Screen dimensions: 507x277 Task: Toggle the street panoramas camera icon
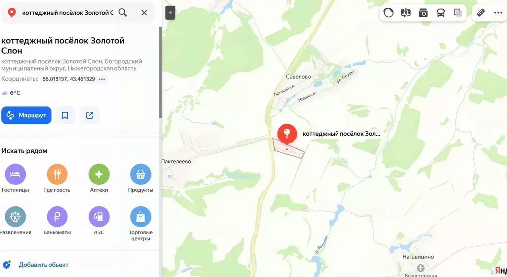click(x=423, y=13)
